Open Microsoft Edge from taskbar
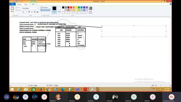The height and width of the screenshot is (102, 181). pyautogui.click(x=63, y=90)
